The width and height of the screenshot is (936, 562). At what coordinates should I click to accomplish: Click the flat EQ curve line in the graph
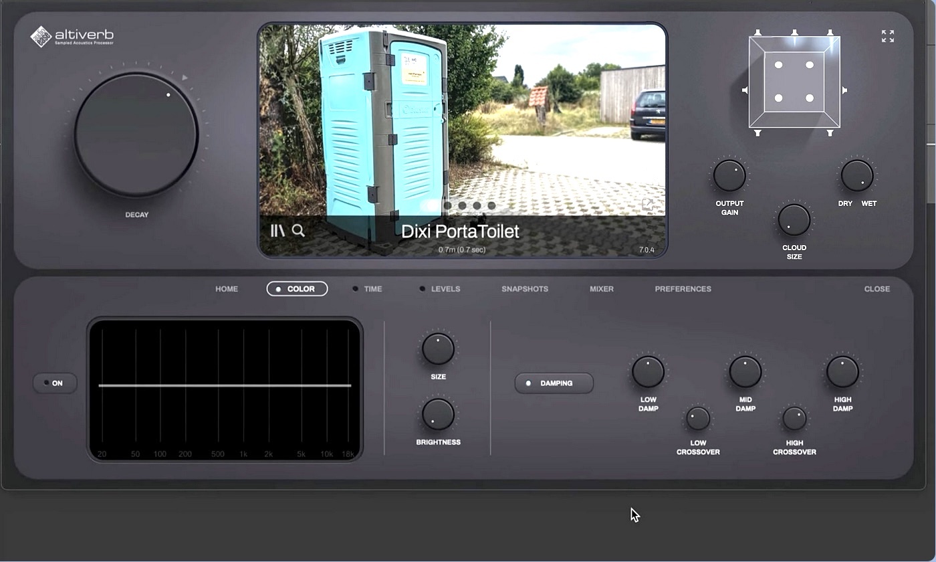point(225,385)
